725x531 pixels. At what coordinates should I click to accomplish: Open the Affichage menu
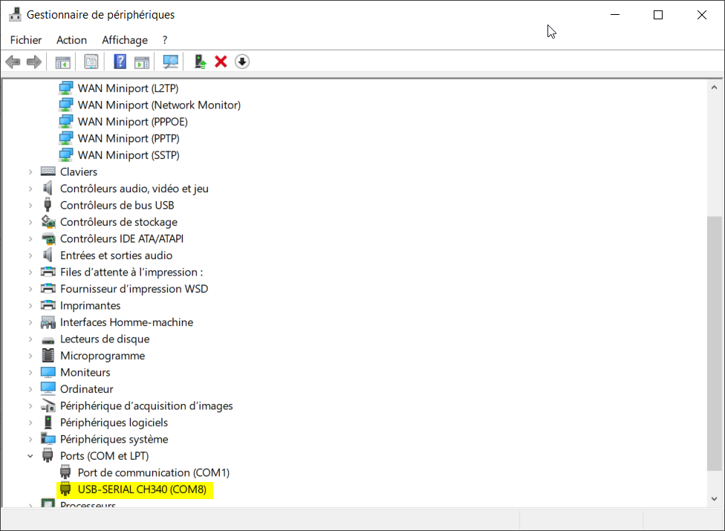(125, 40)
